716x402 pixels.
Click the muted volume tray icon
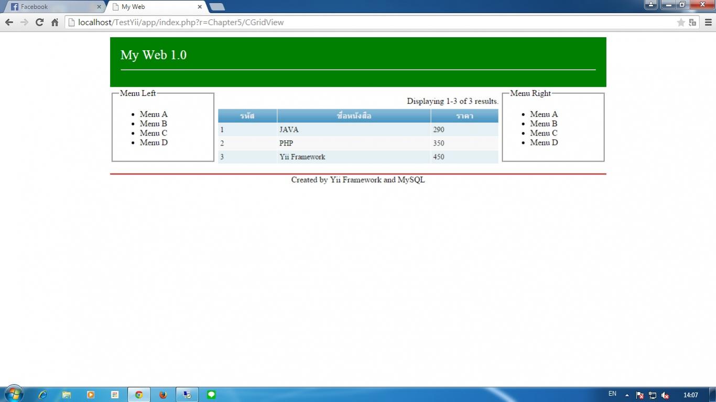pyautogui.click(x=665, y=395)
